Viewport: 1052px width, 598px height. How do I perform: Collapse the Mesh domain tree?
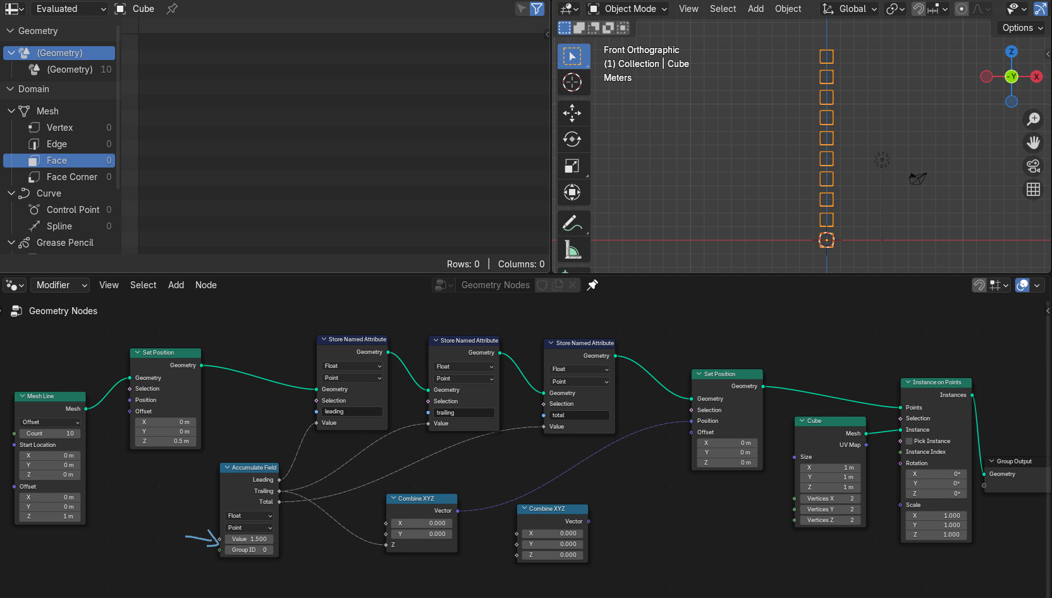pyautogui.click(x=11, y=111)
